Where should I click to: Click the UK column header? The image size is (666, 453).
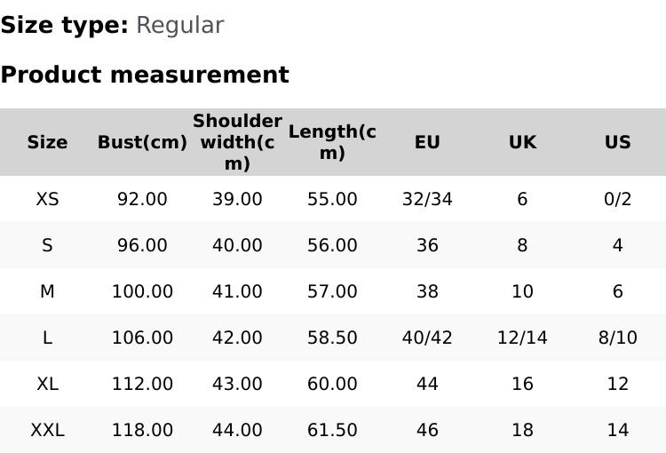(x=522, y=142)
